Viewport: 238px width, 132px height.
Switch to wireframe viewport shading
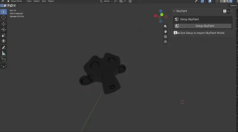pos(221,1)
